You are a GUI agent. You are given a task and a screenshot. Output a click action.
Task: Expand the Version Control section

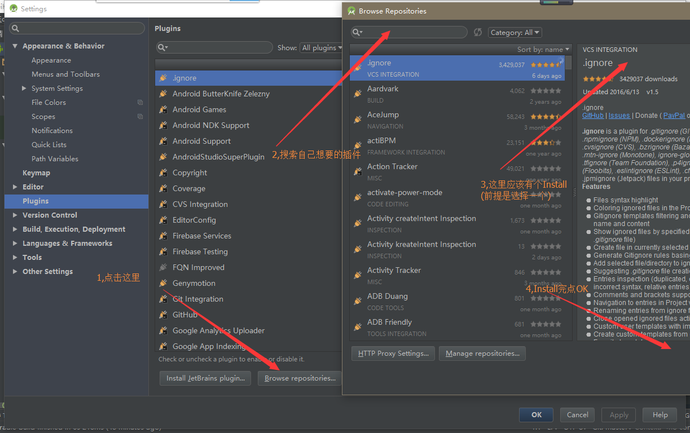coord(15,215)
